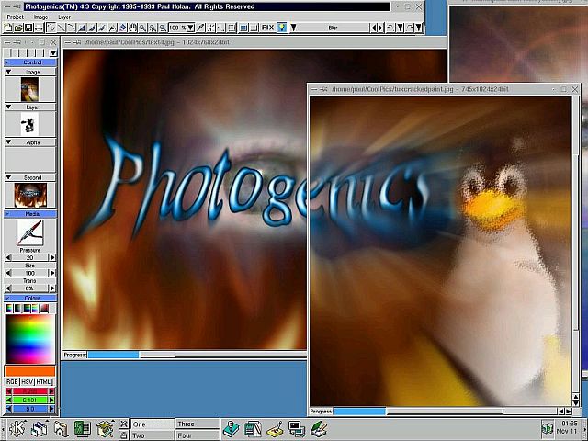Open the Layer menu
588x441 pixels.
tap(64, 17)
